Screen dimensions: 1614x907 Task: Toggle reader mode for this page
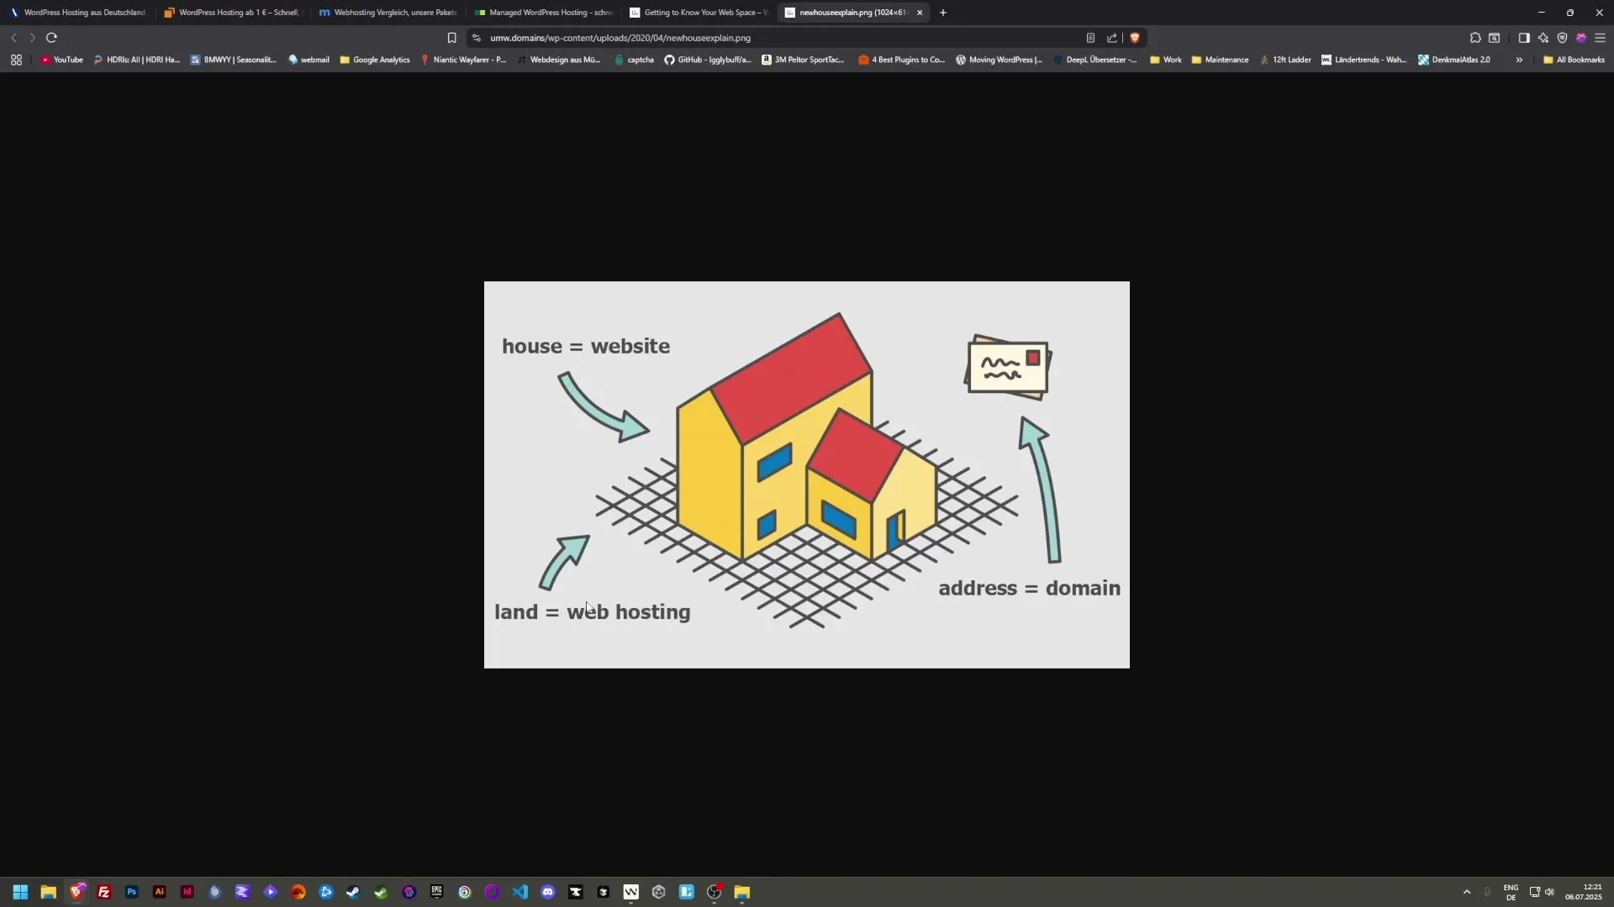pos(1090,38)
